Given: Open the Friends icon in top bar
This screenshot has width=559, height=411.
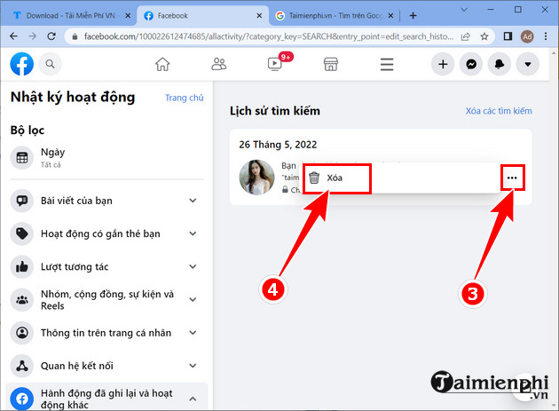Looking at the screenshot, I should [x=218, y=64].
